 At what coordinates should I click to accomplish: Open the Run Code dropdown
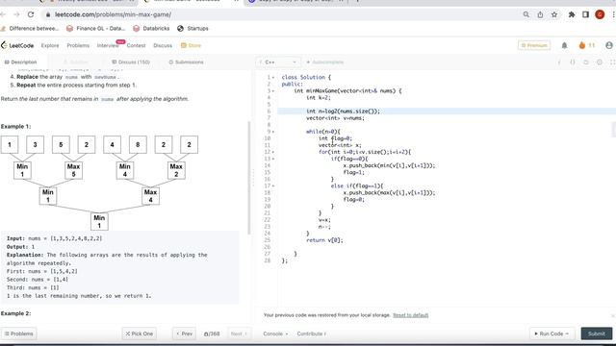[552, 334]
